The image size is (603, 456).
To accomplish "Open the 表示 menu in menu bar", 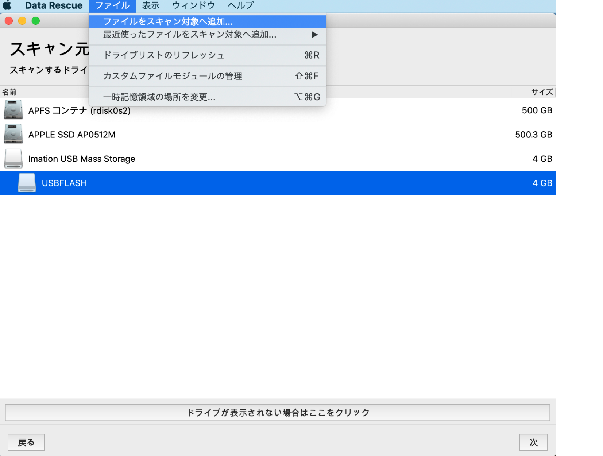I will [x=151, y=5].
